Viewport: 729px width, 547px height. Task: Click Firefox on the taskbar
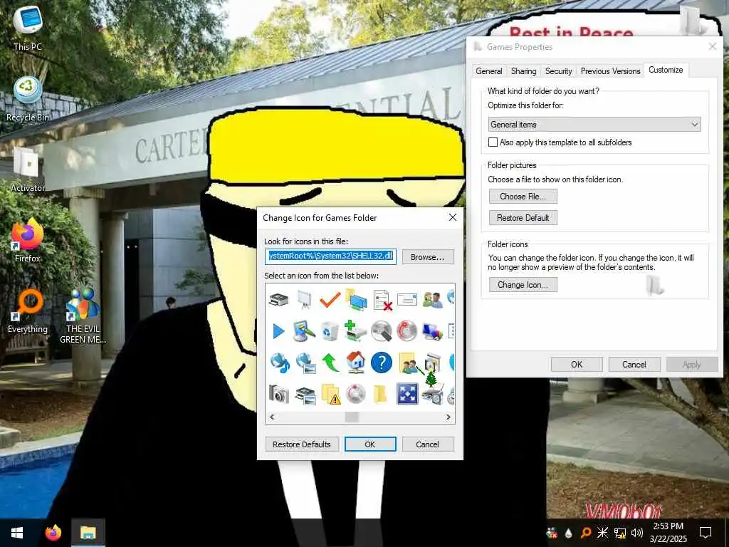pos(53,533)
